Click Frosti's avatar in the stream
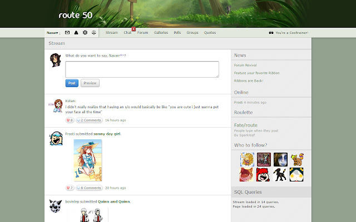This screenshot has width=356, height=222. [x=56, y=138]
